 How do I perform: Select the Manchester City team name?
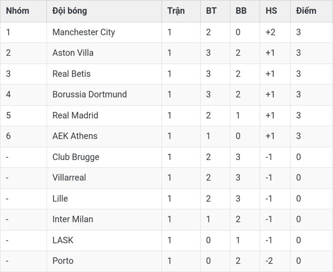tap(84, 32)
